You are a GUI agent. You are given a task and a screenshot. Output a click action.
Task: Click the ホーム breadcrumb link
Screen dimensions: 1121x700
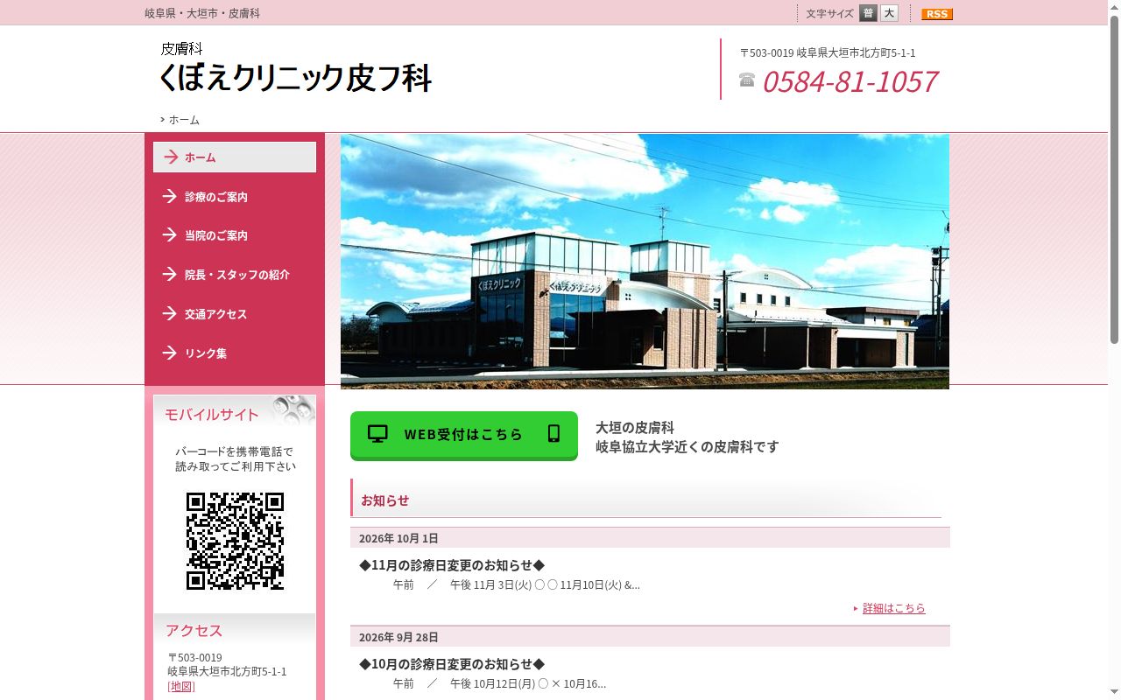tap(184, 120)
